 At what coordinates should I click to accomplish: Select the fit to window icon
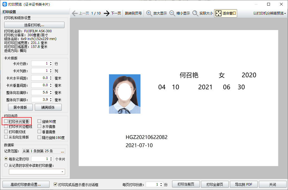[219, 13]
